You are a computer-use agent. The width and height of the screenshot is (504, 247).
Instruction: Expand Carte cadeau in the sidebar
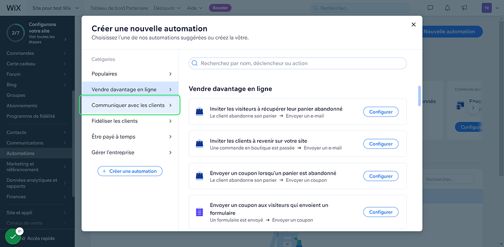tap(37, 64)
